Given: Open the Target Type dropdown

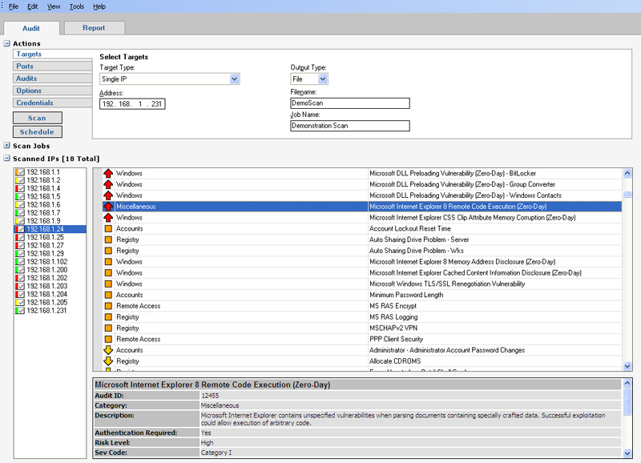Looking at the screenshot, I should (234, 79).
